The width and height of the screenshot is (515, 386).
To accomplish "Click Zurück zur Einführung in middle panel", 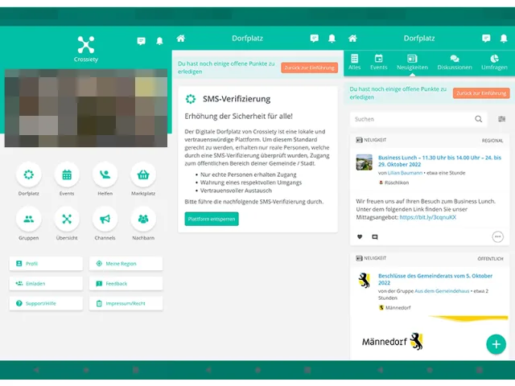I will [309, 68].
